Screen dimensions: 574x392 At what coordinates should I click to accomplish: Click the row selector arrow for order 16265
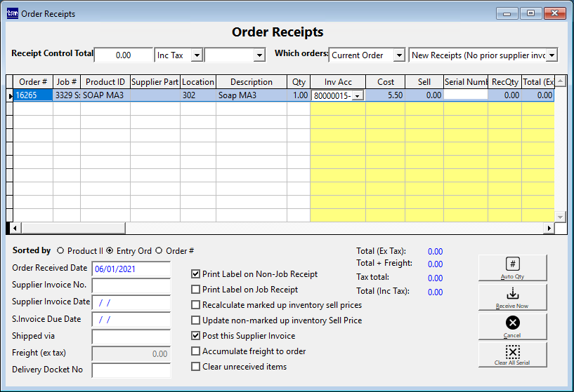tap(9, 95)
